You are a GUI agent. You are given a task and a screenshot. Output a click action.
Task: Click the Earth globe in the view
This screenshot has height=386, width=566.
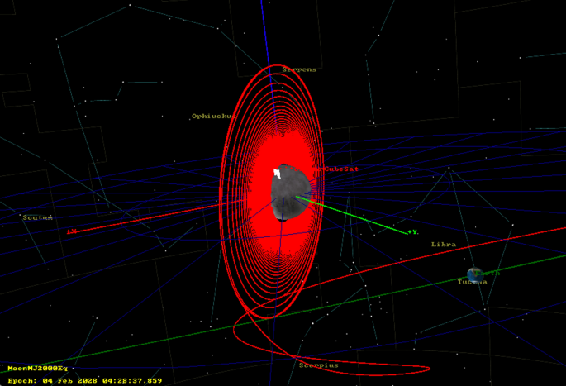[474, 274]
